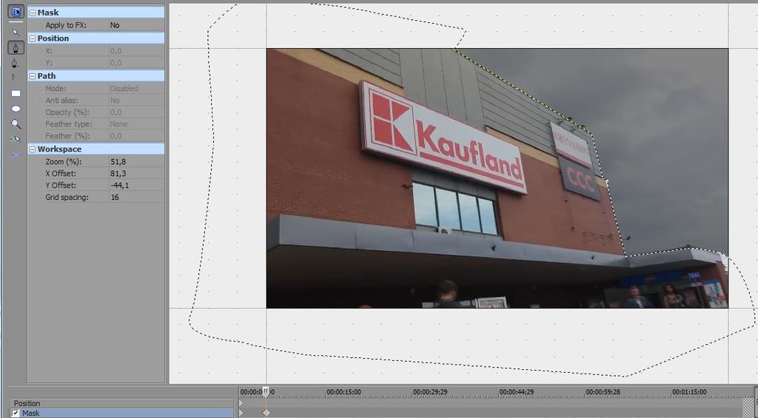
Task: Click the Move Freely arrows icon
Action: [16, 155]
